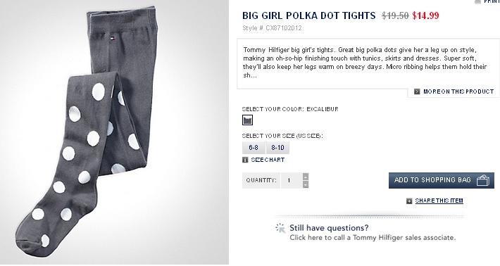Decrease quantity with the down arrow
Viewport: 500px width, 266px height.
pos(306,184)
